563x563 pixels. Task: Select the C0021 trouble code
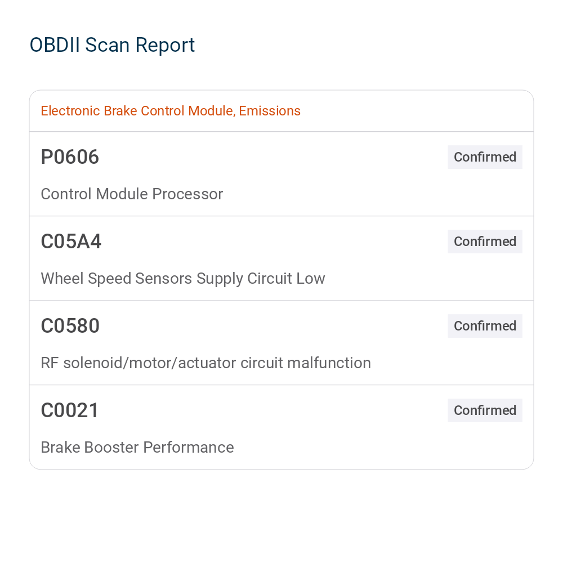pyautogui.click(x=70, y=410)
